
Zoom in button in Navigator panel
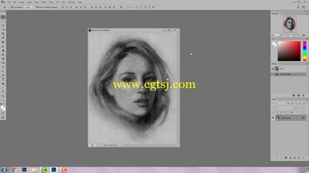tap(304, 35)
